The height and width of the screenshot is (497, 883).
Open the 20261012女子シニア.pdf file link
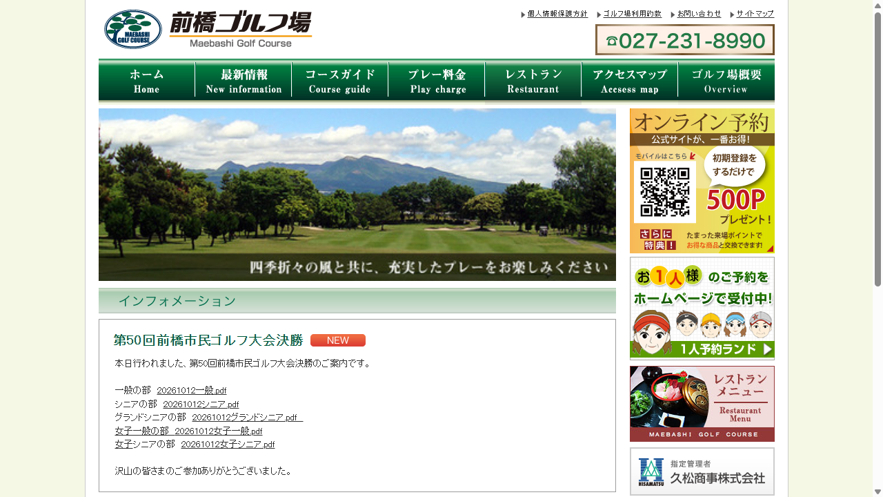[228, 445]
